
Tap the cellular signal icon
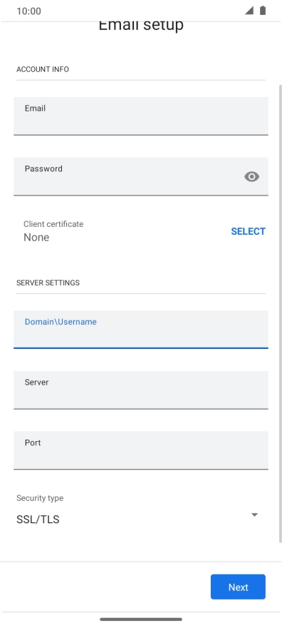pos(249,11)
